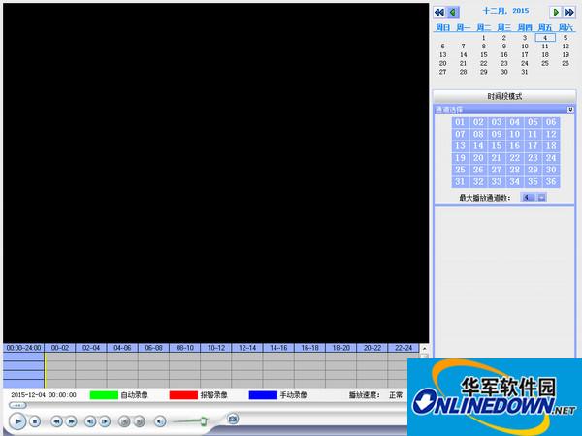Click the 十二月, 2015 month title
582x436 pixels.
tap(505, 11)
